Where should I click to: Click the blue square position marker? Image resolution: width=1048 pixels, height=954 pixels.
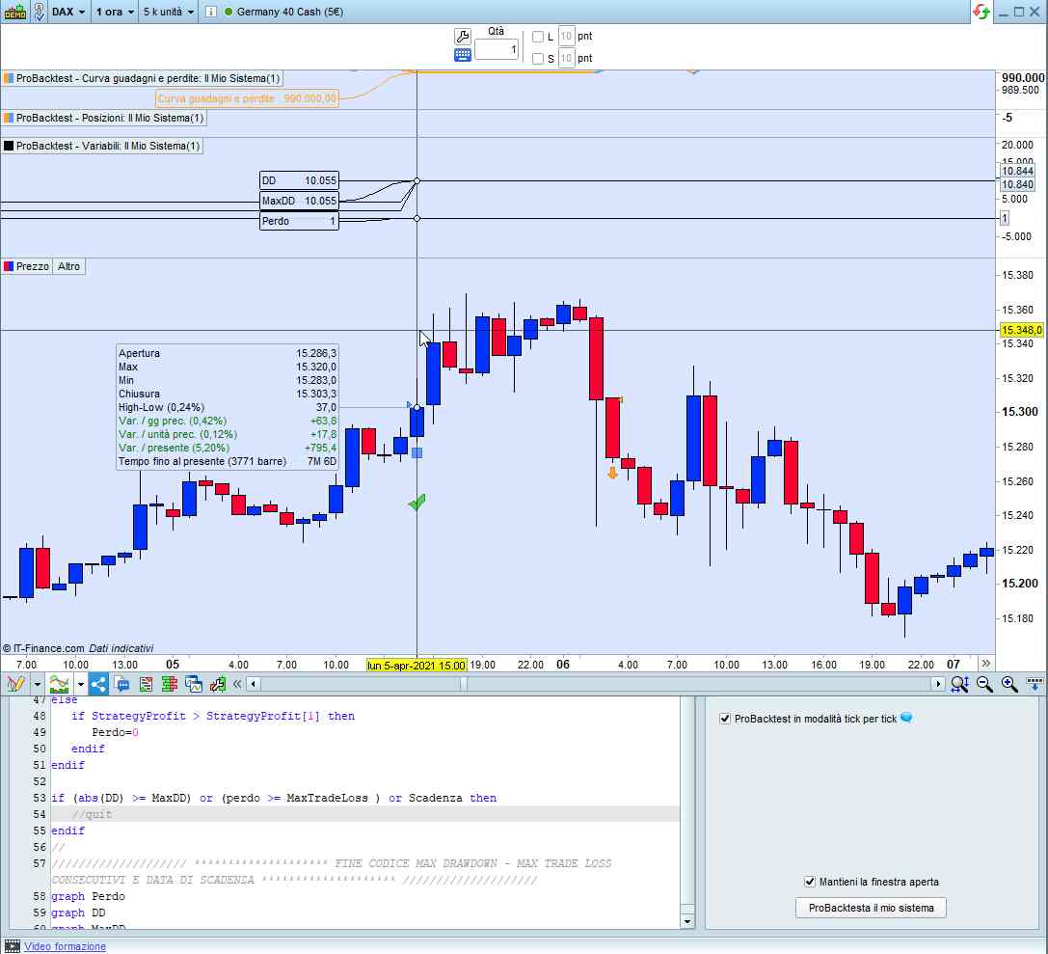coord(417,453)
